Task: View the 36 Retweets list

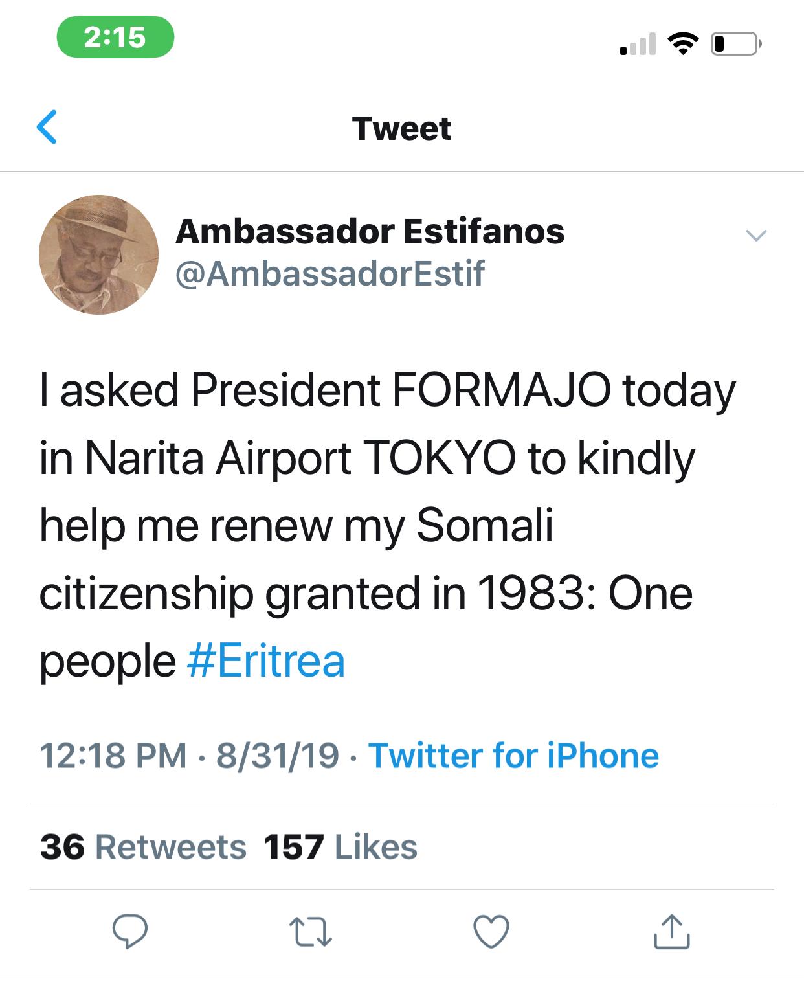Action: [143, 847]
